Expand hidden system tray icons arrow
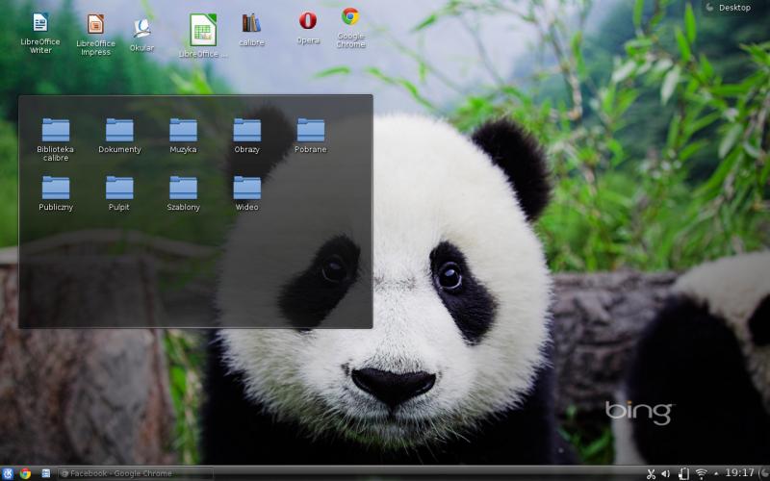This screenshot has height=481, width=770. 715,473
